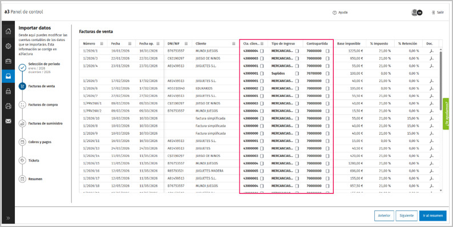The height and width of the screenshot is (227, 453).
Task: Click square icon beside MERCANCIAS in row 1/2026/6
Action: [297, 88]
